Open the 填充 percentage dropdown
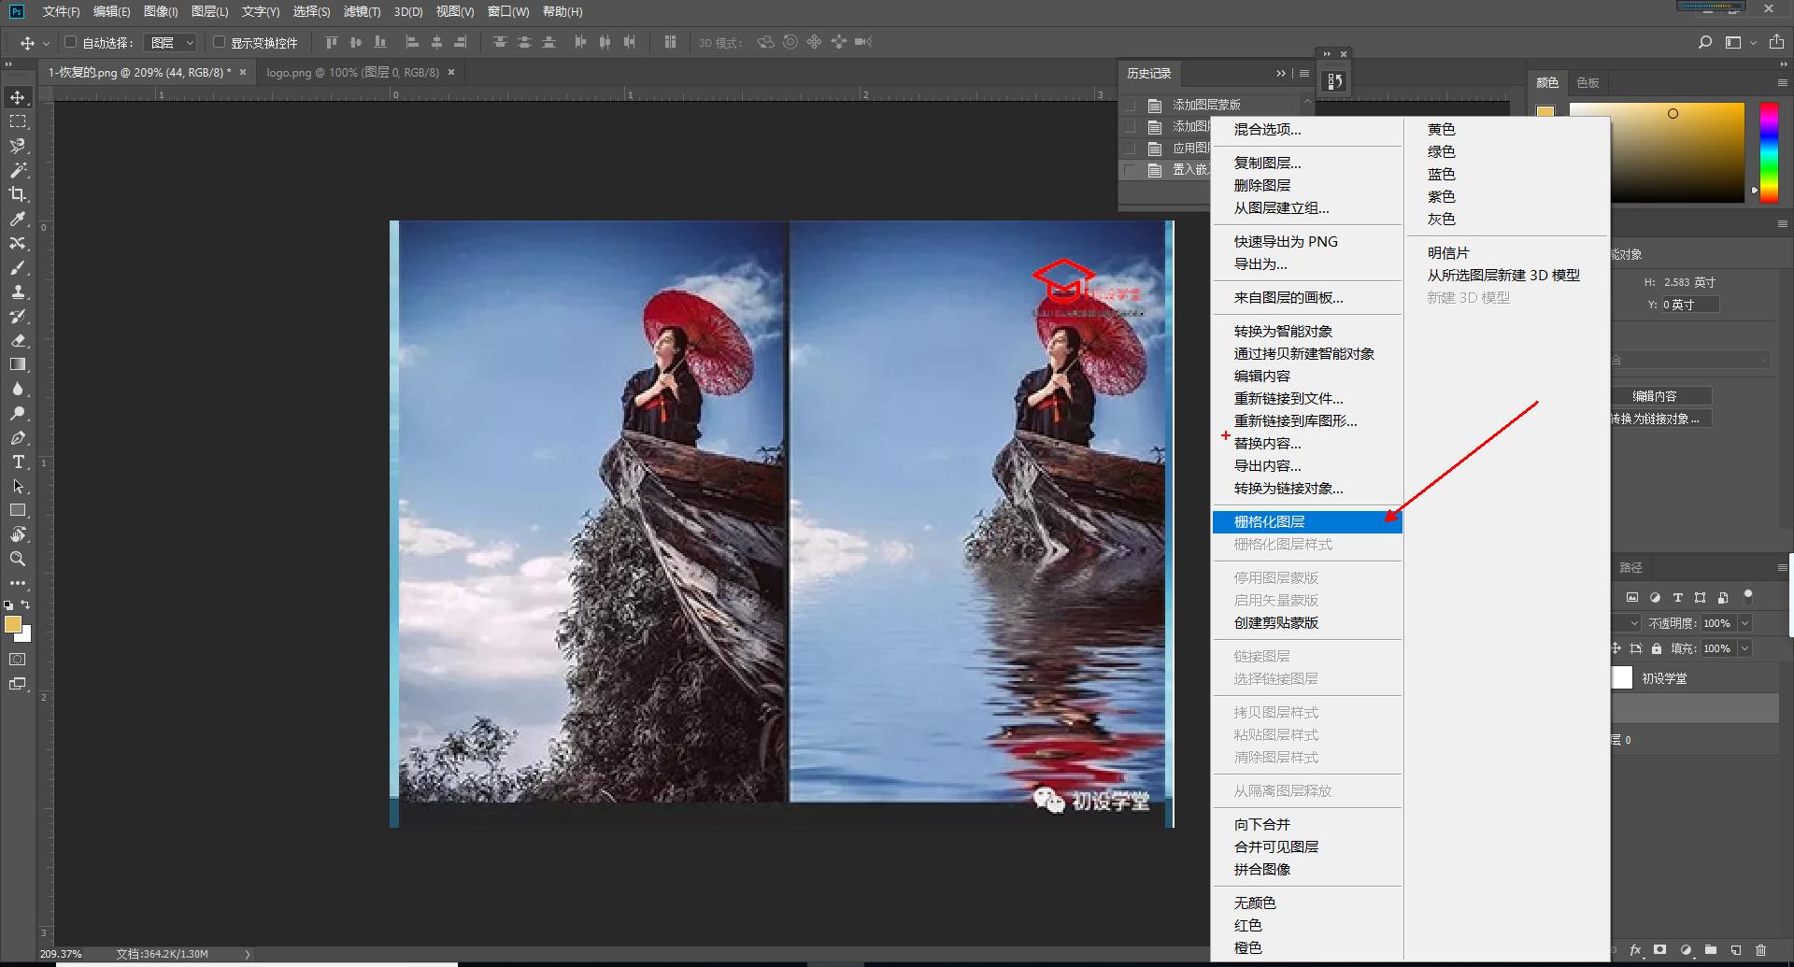Image resolution: width=1794 pixels, height=967 pixels. point(1744,647)
